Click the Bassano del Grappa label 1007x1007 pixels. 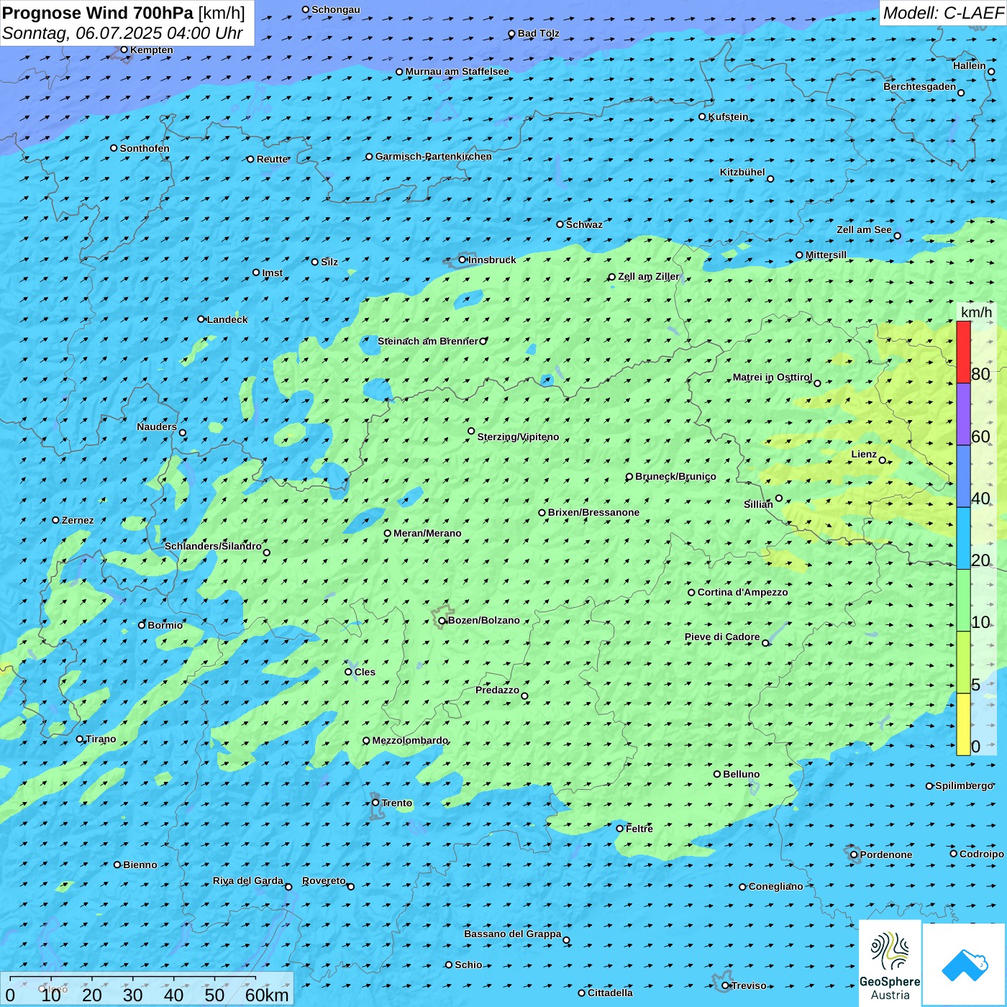click(512, 934)
